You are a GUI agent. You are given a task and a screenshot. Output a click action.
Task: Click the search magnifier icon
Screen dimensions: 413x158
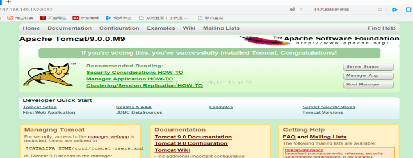click(380, 10)
